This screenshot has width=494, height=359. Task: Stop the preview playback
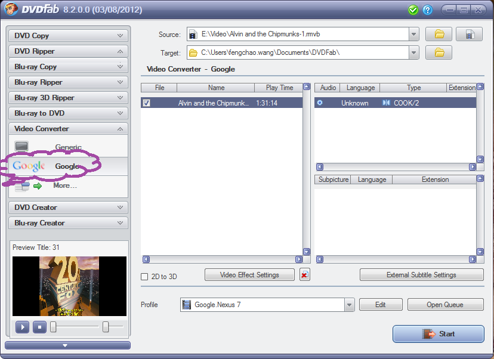[x=40, y=327]
